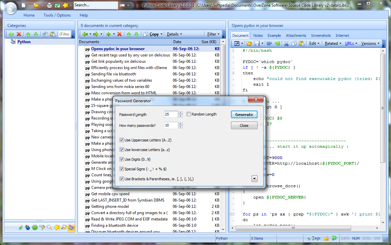
Task: Click the open folder icon in Document toolbar
Action: point(249,44)
